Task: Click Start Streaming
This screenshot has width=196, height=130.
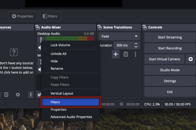Action: tap(170, 37)
